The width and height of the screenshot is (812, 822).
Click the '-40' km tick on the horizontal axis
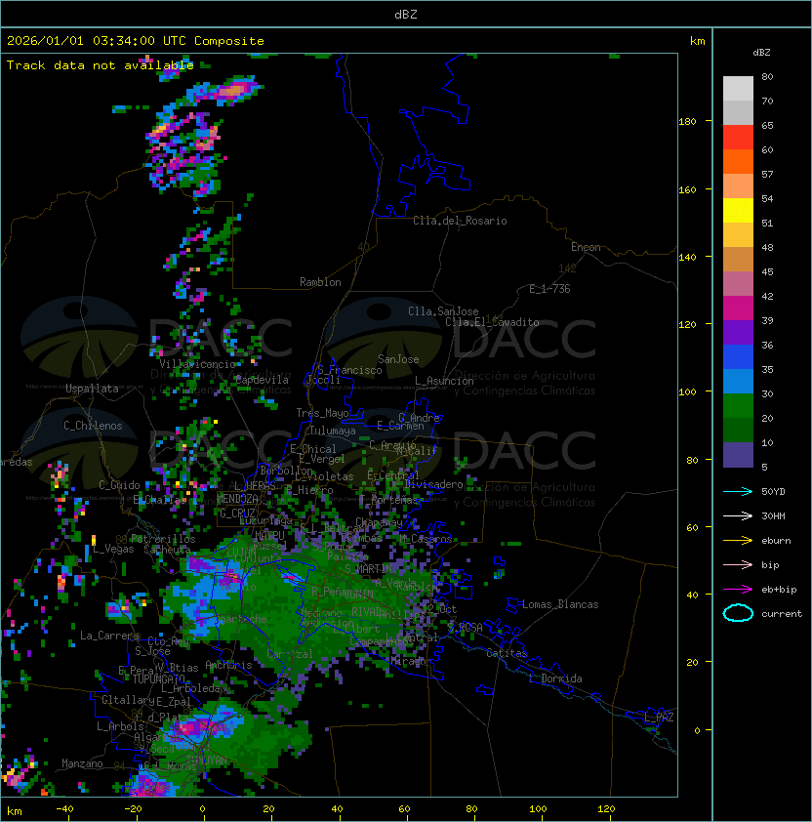click(65, 809)
